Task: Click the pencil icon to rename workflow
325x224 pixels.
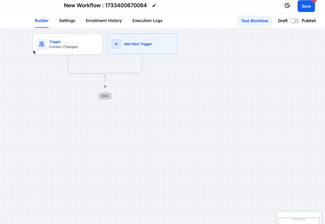Action: click(x=154, y=6)
